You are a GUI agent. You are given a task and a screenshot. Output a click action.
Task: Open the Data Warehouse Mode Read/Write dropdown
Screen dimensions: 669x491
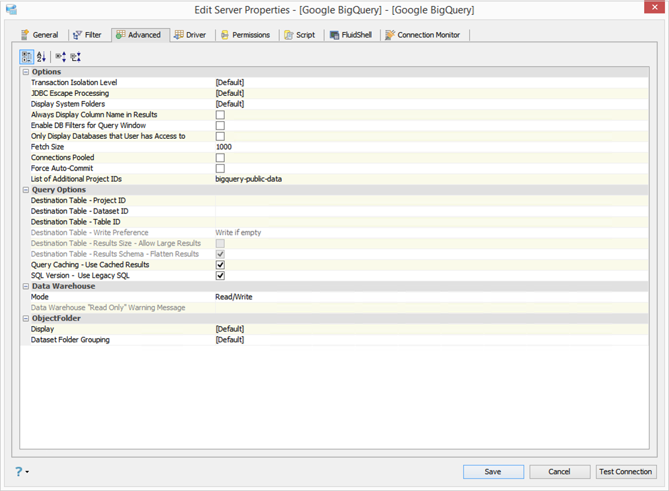431,296
